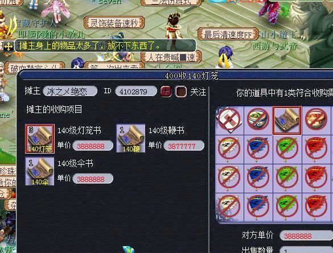Click the crossed-out paper note inventory item
The width and height of the screenshot is (333, 253).
click(x=229, y=120)
